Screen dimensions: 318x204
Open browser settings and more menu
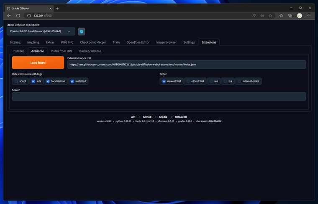[309, 15]
